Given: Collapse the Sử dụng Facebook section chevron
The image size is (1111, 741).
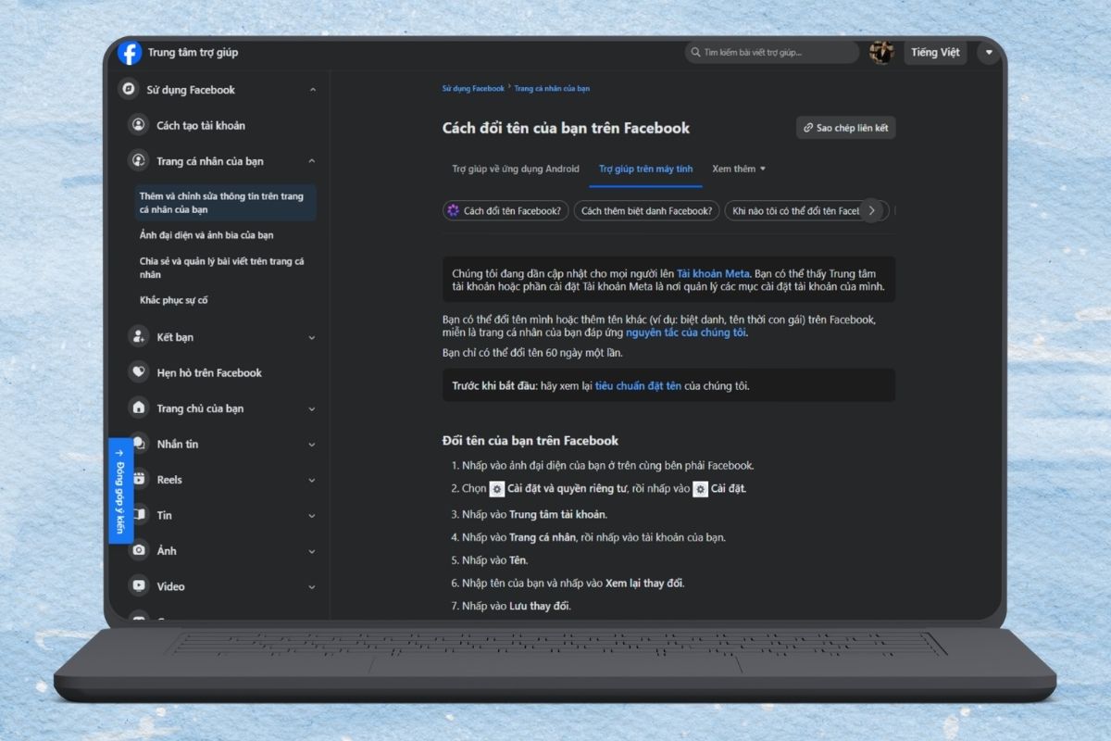Looking at the screenshot, I should pyautogui.click(x=312, y=90).
